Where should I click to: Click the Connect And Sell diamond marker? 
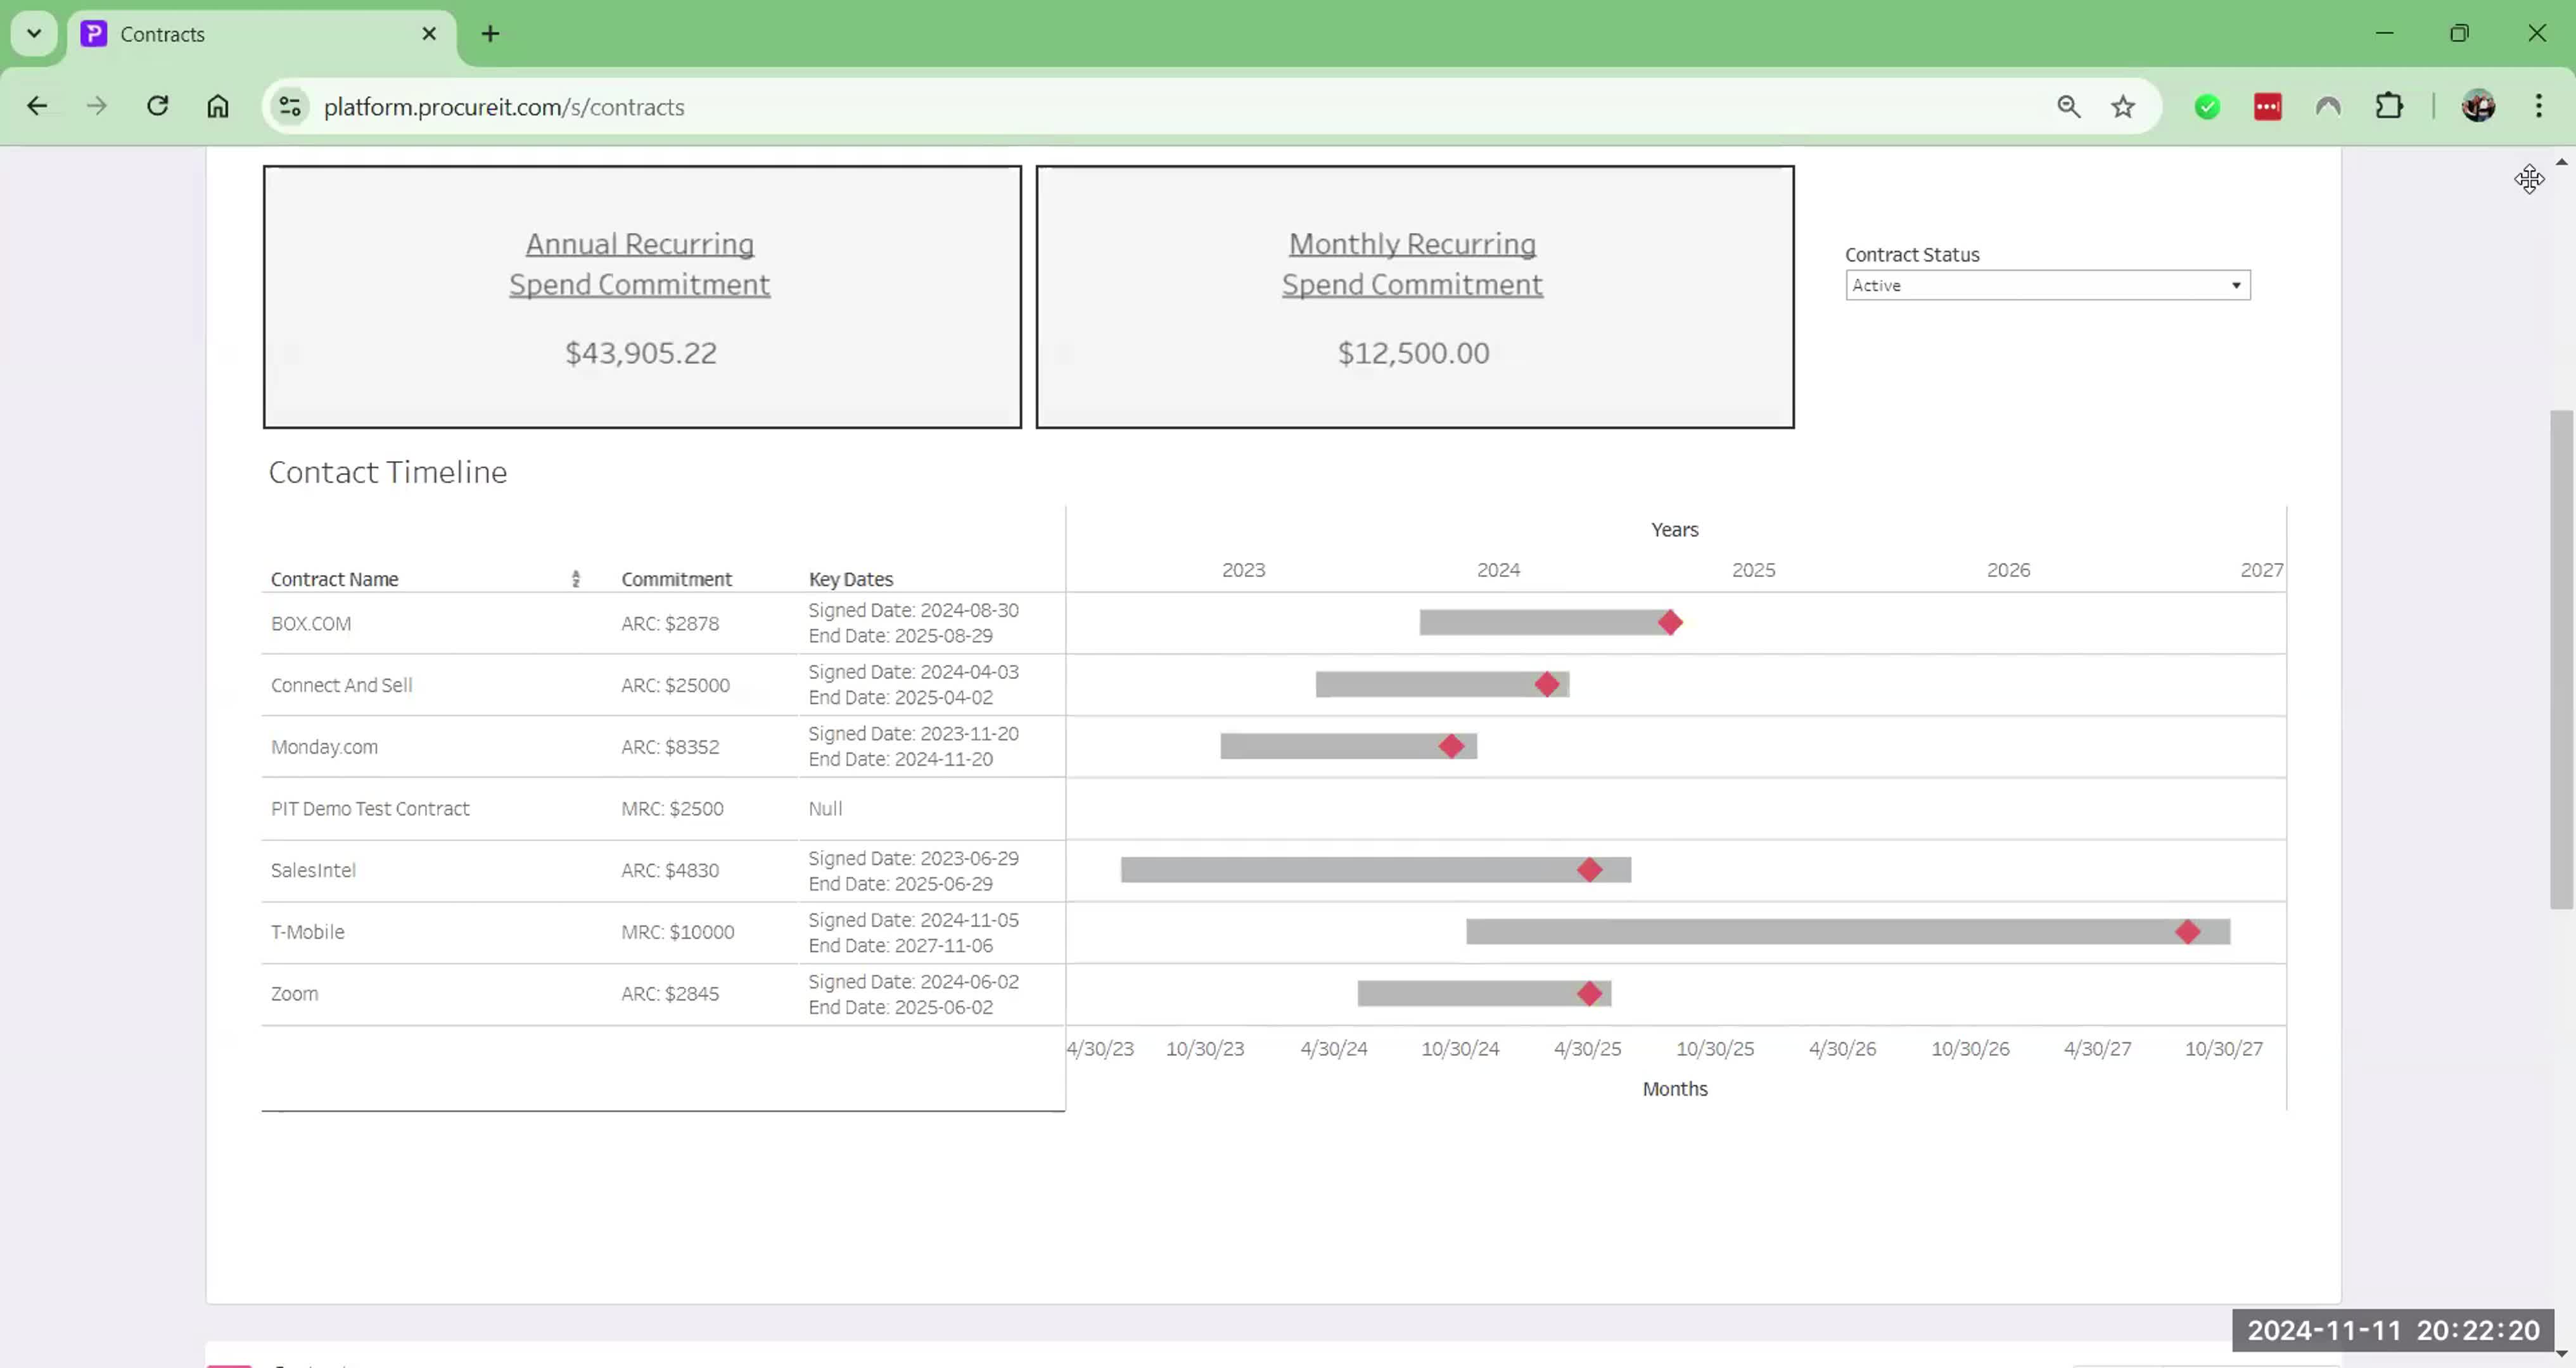(x=1547, y=685)
